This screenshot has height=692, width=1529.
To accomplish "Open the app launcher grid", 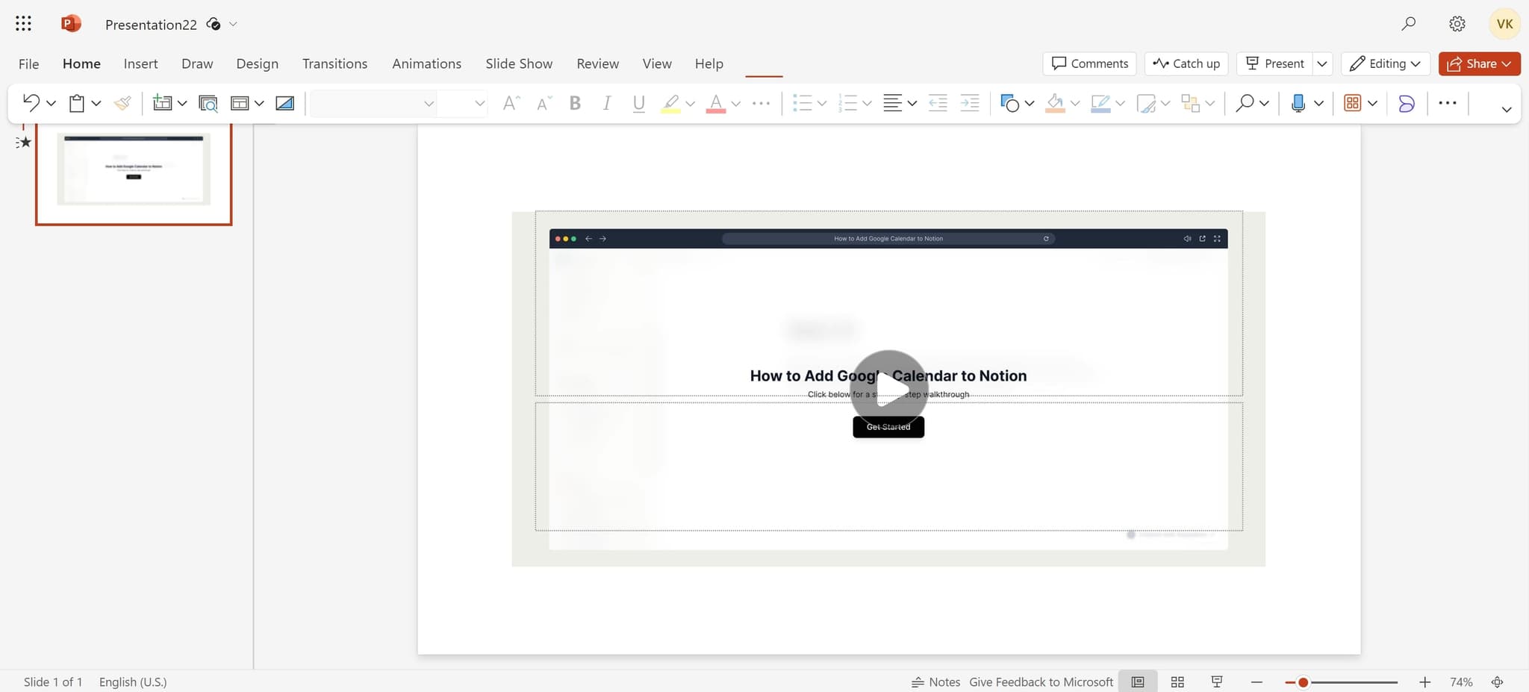I will 23,24.
